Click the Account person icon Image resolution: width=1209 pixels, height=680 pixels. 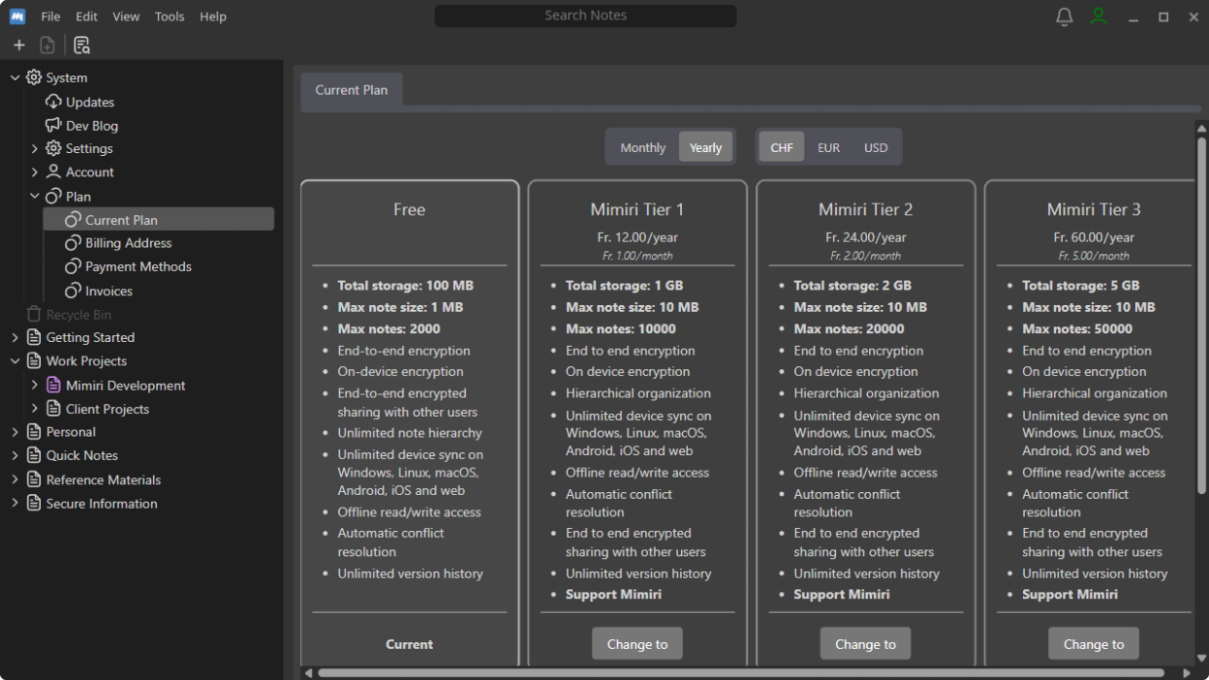coord(53,171)
